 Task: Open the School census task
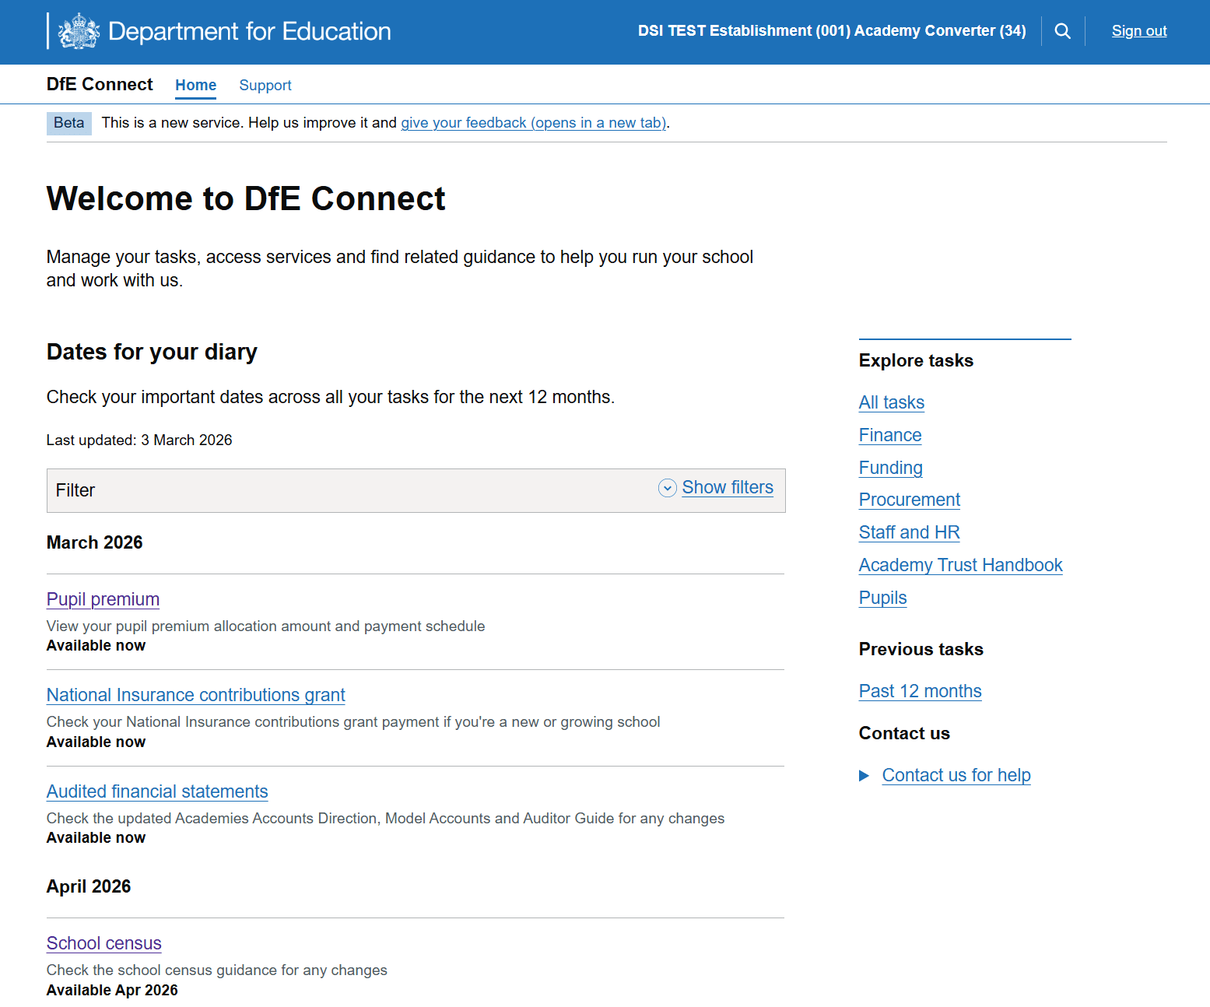[x=103, y=943]
